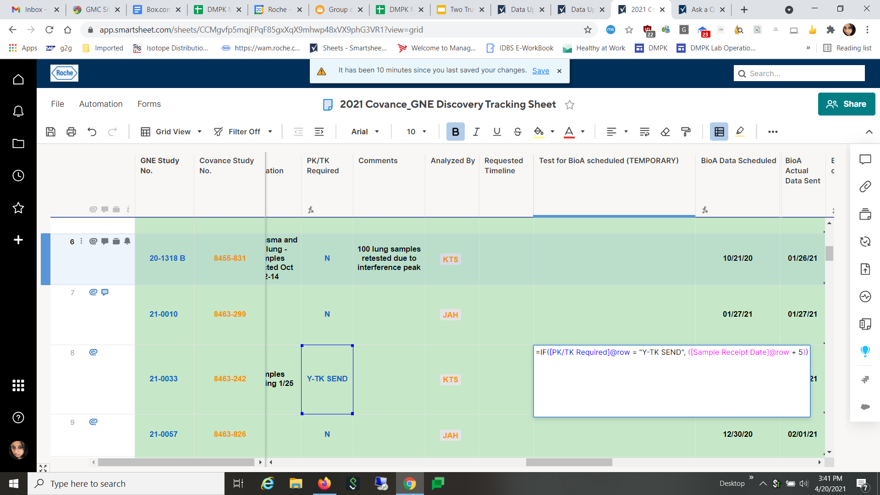Click text color swatch letter A

point(569,132)
